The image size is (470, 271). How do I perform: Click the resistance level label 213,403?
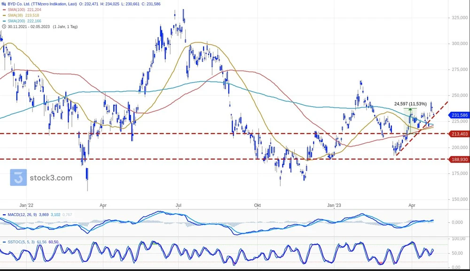[459, 134]
